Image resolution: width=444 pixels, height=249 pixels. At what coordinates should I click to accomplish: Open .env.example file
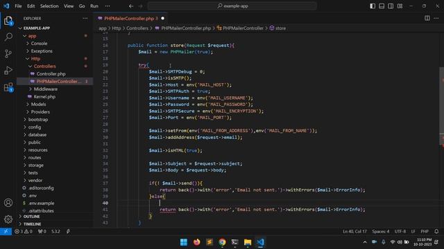point(41,203)
